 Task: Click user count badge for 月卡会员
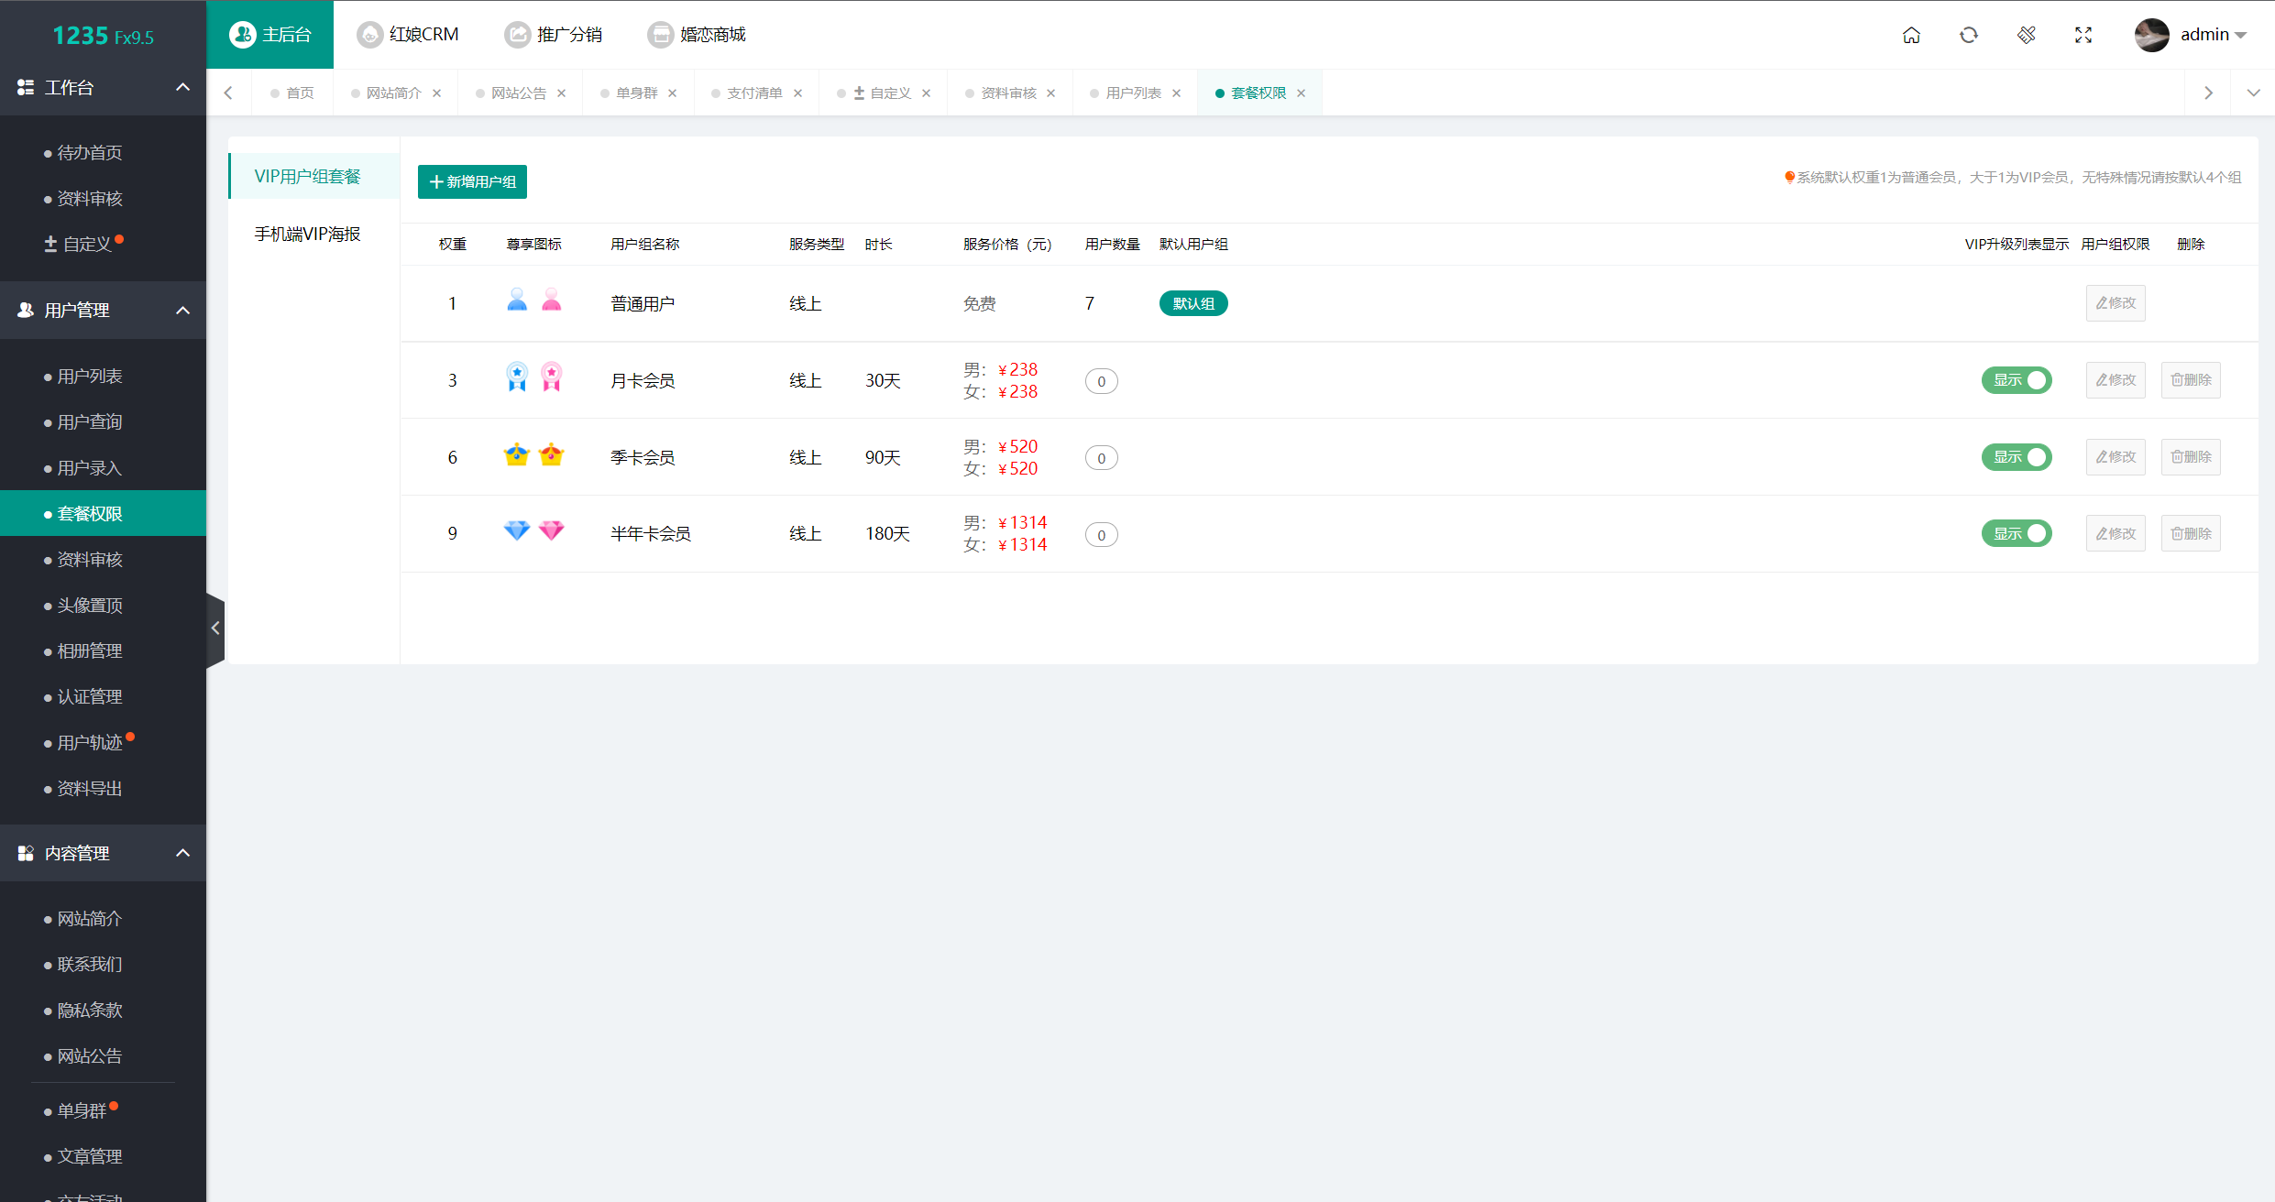tap(1101, 381)
